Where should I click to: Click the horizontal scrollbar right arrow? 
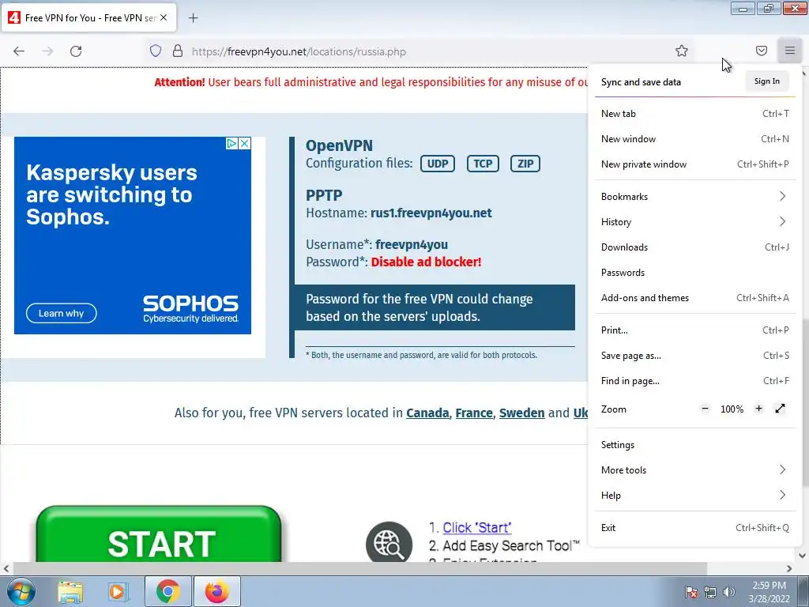[789, 568]
